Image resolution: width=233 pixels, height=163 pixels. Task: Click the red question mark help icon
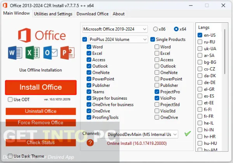pos(90,143)
